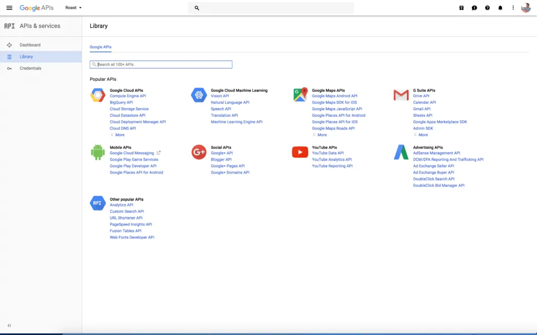This screenshot has width=537, height=335.
Task: Open the Machine Learning Engine API link
Action: point(237,122)
